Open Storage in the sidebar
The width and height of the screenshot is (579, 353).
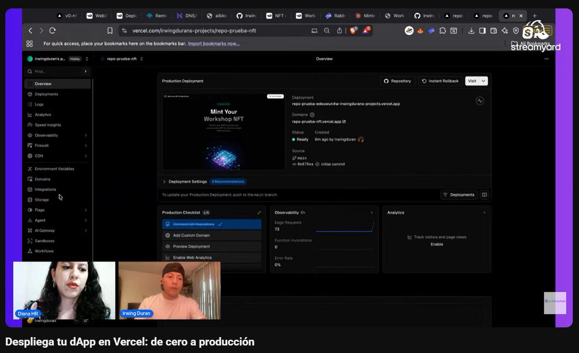42,200
